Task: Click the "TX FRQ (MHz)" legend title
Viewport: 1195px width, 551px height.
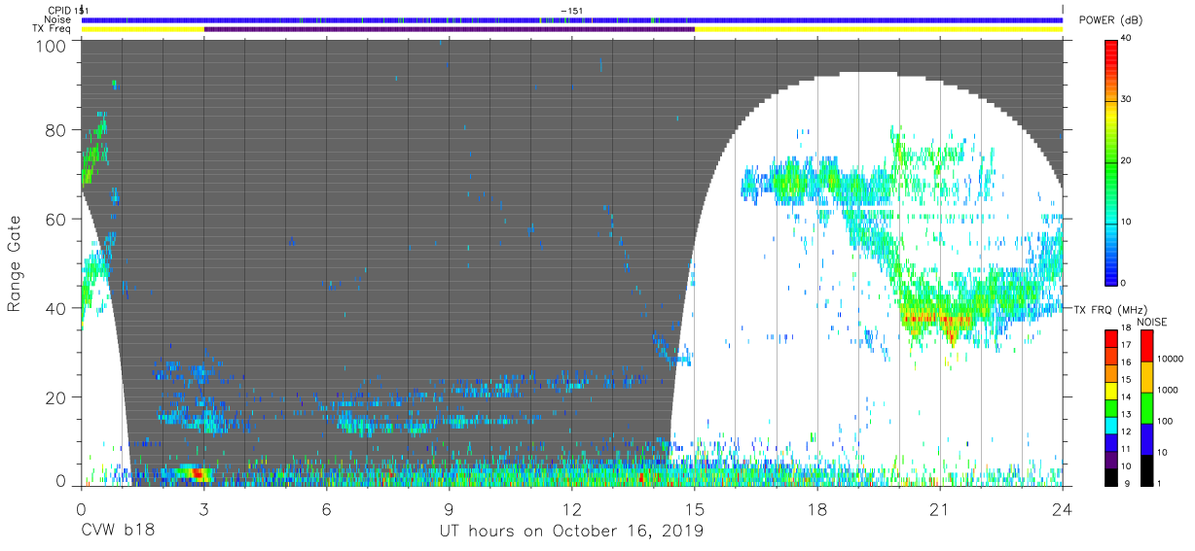Action: click(1109, 309)
